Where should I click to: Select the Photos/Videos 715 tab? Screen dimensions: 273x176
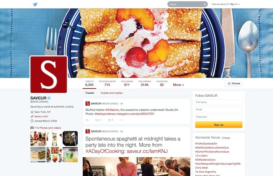tap(107, 84)
